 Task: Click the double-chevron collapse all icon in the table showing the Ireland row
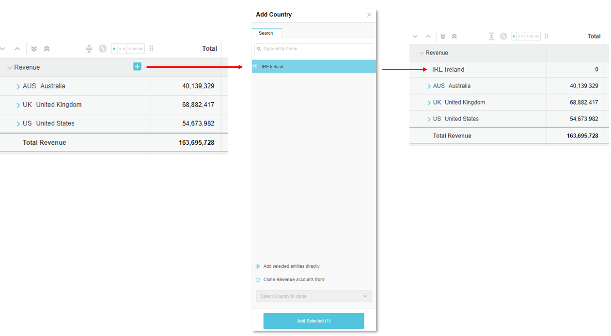(454, 36)
